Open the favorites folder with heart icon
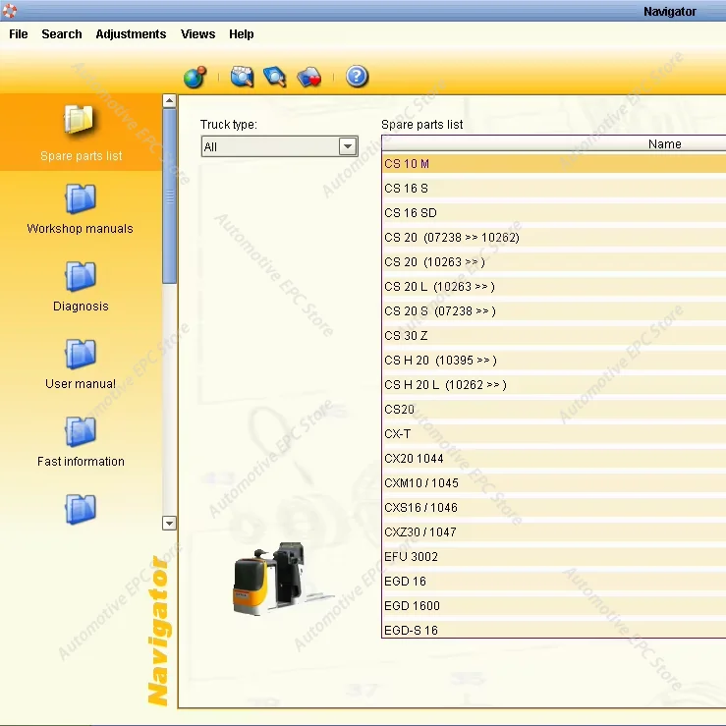This screenshot has height=726, width=726. [x=309, y=77]
